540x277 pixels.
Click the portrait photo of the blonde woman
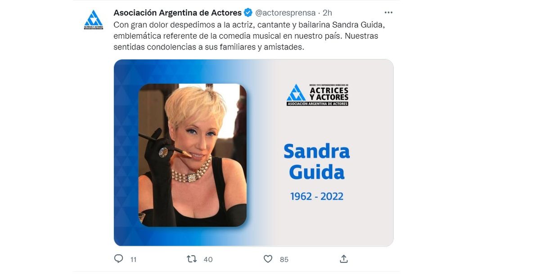(x=193, y=155)
